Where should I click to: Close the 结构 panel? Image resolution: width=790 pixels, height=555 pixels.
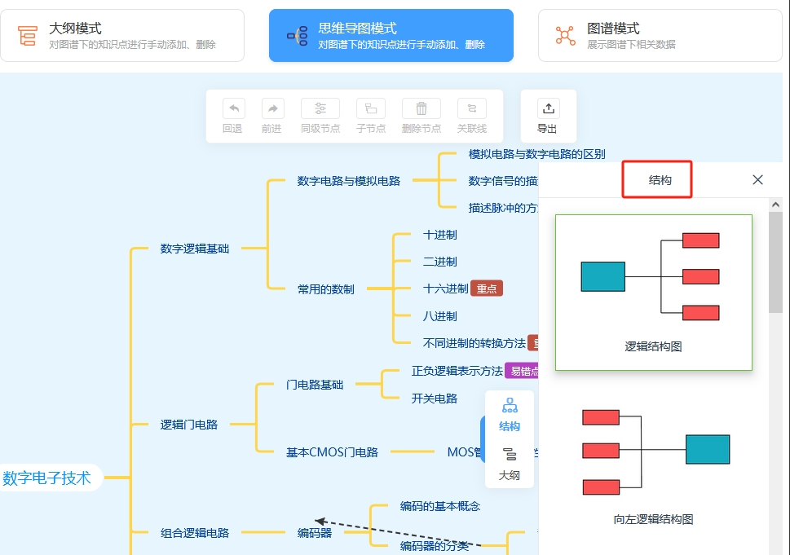click(x=757, y=180)
